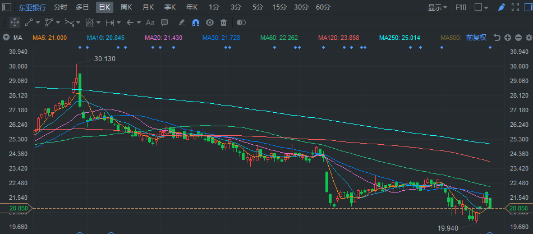Switch to the 分时 tab
533x234 pixels.
click(61, 7)
